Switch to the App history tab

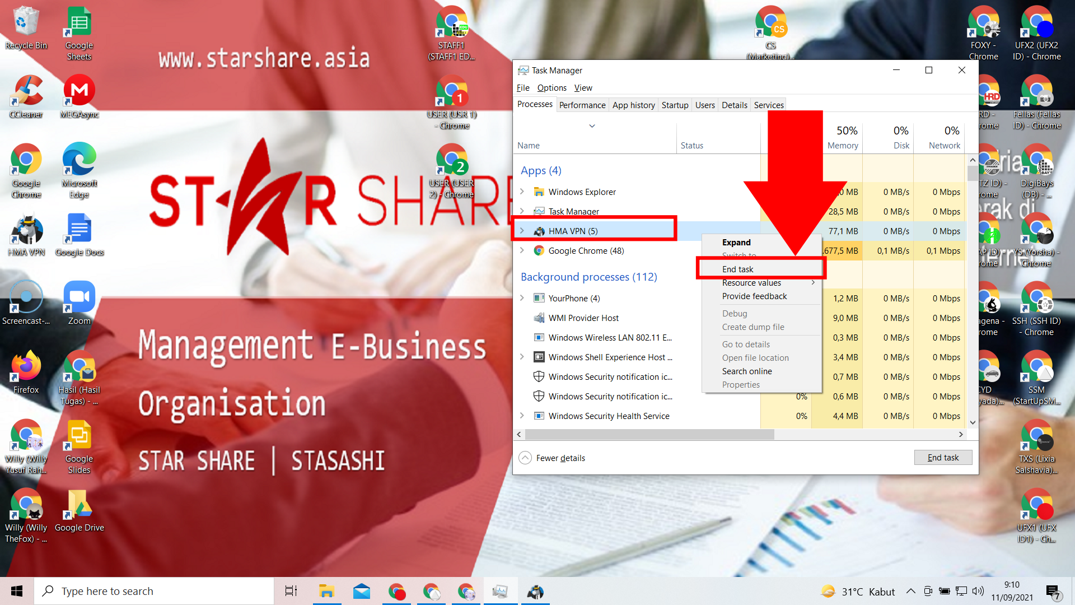pos(634,105)
